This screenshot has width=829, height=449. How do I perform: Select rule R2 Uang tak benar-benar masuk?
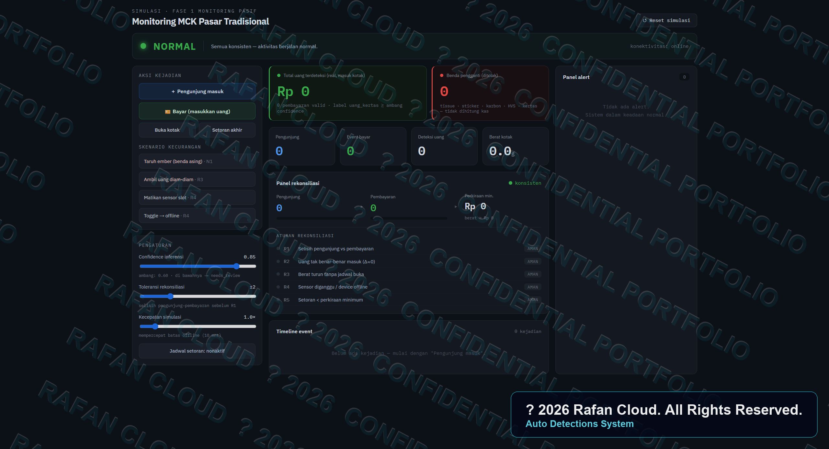[x=409, y=262]
